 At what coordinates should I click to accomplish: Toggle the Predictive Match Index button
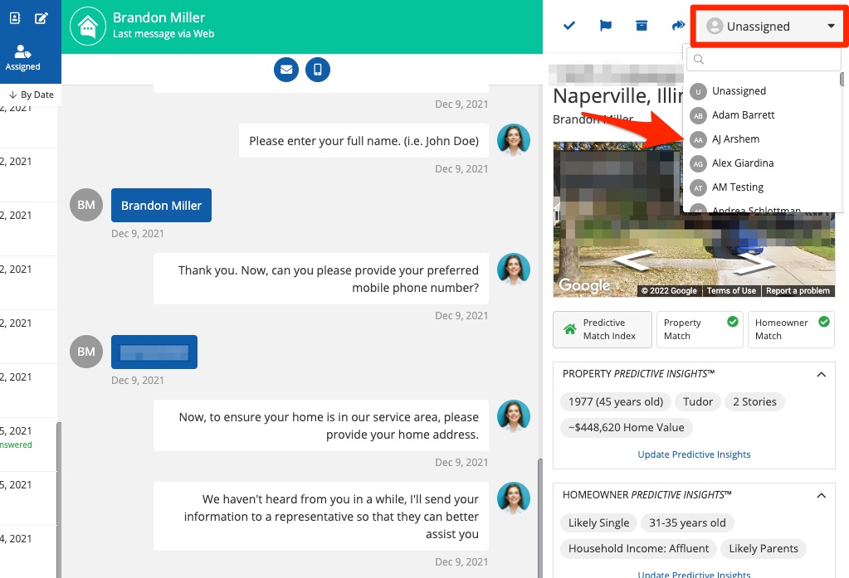coord(602,329)
